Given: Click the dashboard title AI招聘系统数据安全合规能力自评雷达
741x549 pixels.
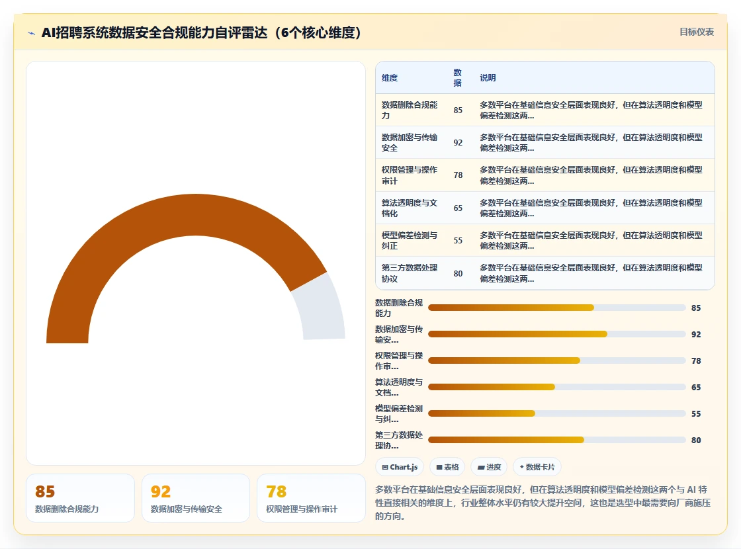Looking at the screenshot, I should 201,32.
